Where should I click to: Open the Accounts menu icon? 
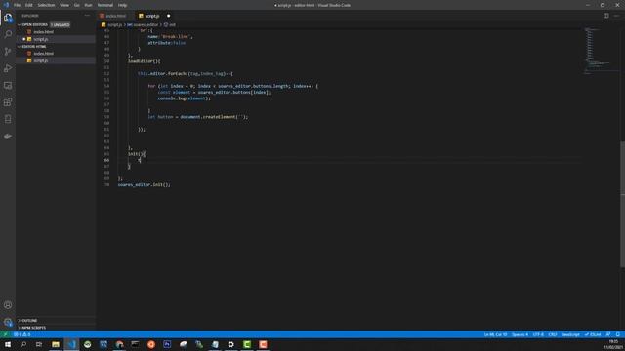(8, 305)
